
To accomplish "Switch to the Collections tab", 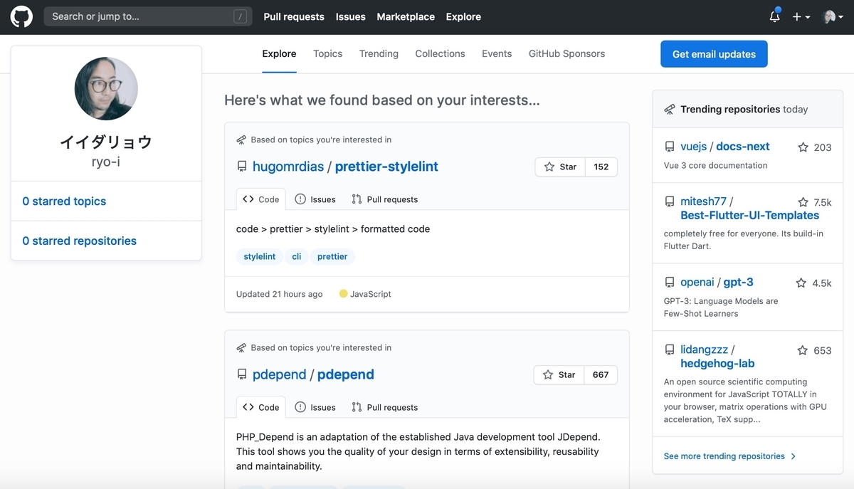I will [x=440, y=53].
